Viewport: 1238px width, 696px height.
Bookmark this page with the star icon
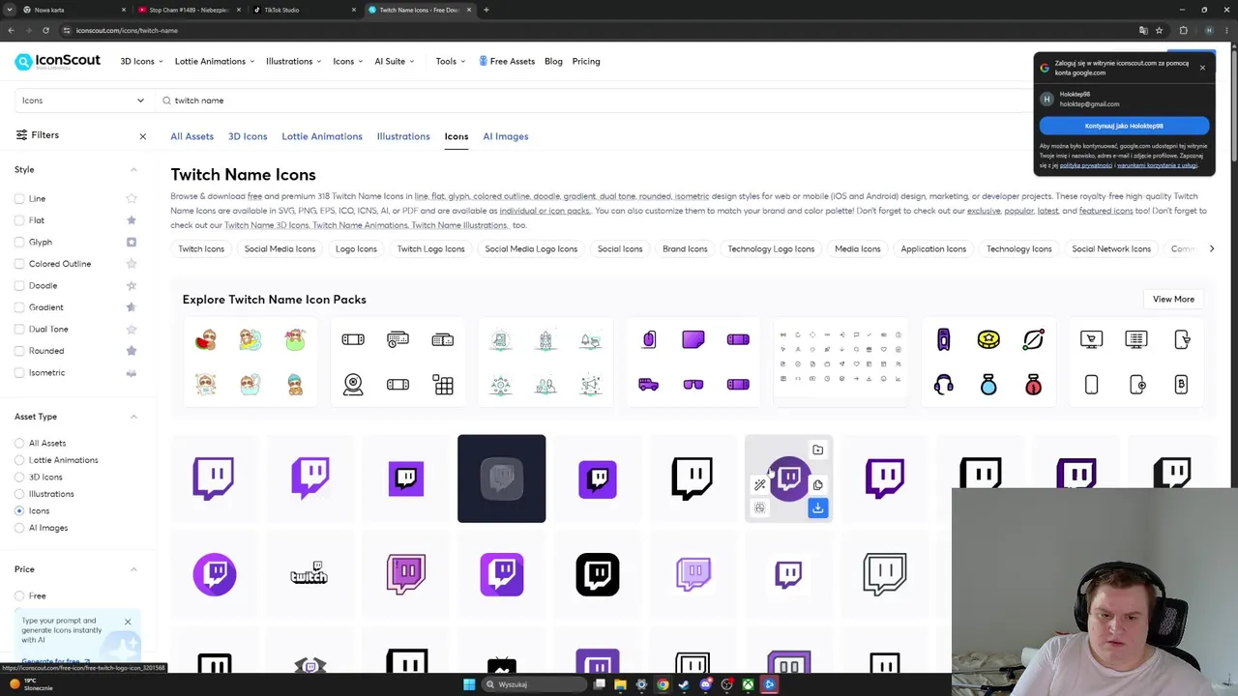tap(1159, 30)
